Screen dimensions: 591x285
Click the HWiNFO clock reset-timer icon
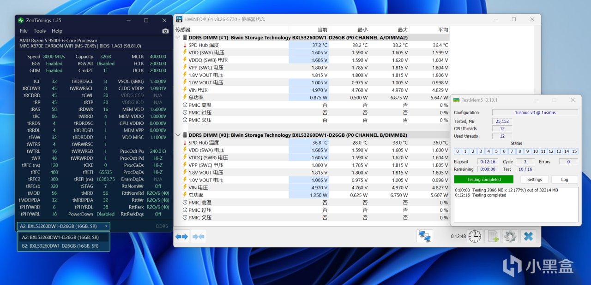coord(474,237)
